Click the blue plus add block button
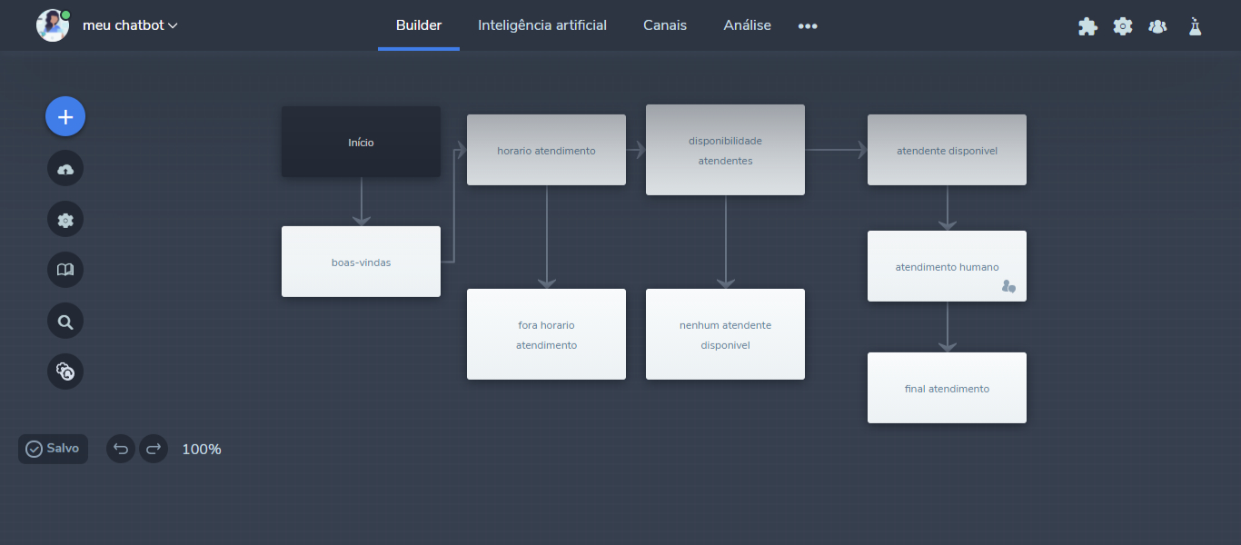The height and width of the screenshot is (545, 1241). click(x=65, y=116)
